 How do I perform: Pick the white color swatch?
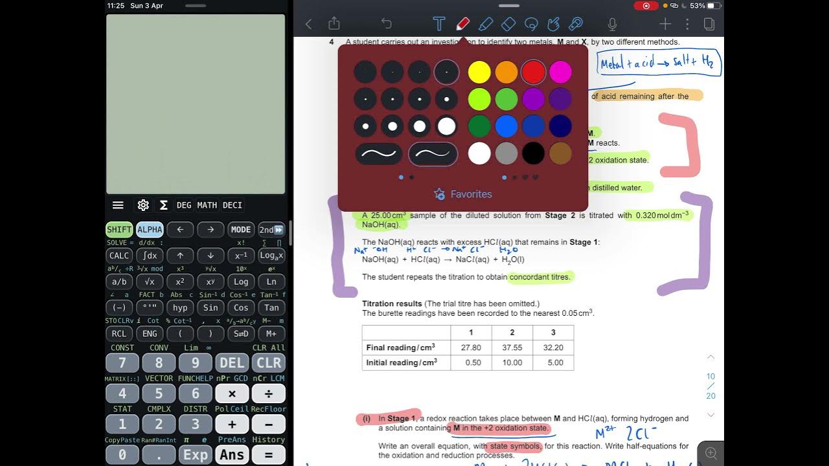[479, 153]
